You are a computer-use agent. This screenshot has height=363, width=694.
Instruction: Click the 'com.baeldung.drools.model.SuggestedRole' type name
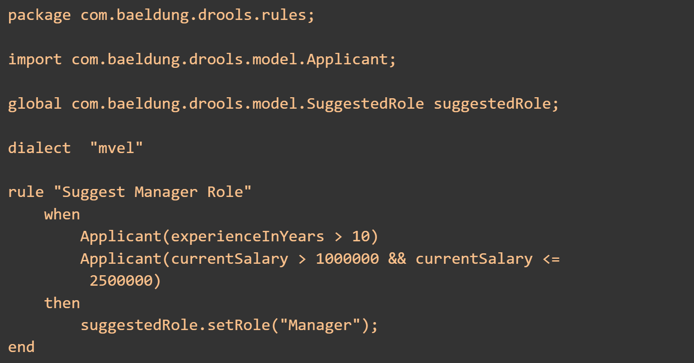point(248,104)
